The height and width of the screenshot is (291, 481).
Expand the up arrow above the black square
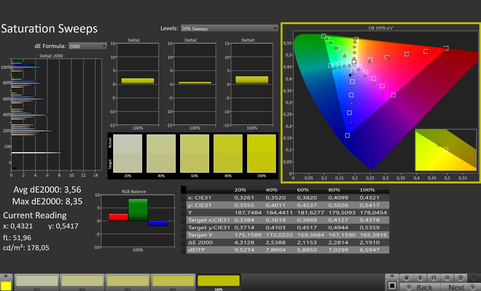pos(392,276)
